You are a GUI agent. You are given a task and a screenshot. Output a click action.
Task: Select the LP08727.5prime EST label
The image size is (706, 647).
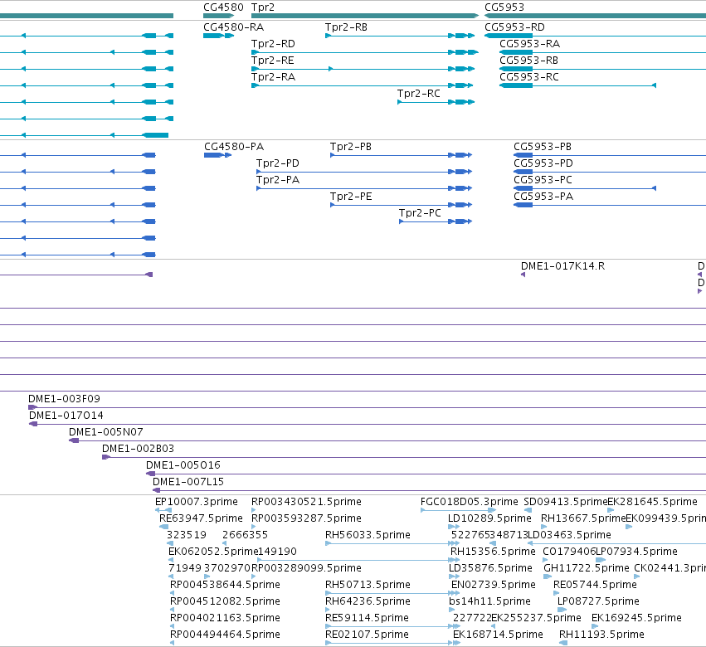pyautogui.click(x=598, y=601)
